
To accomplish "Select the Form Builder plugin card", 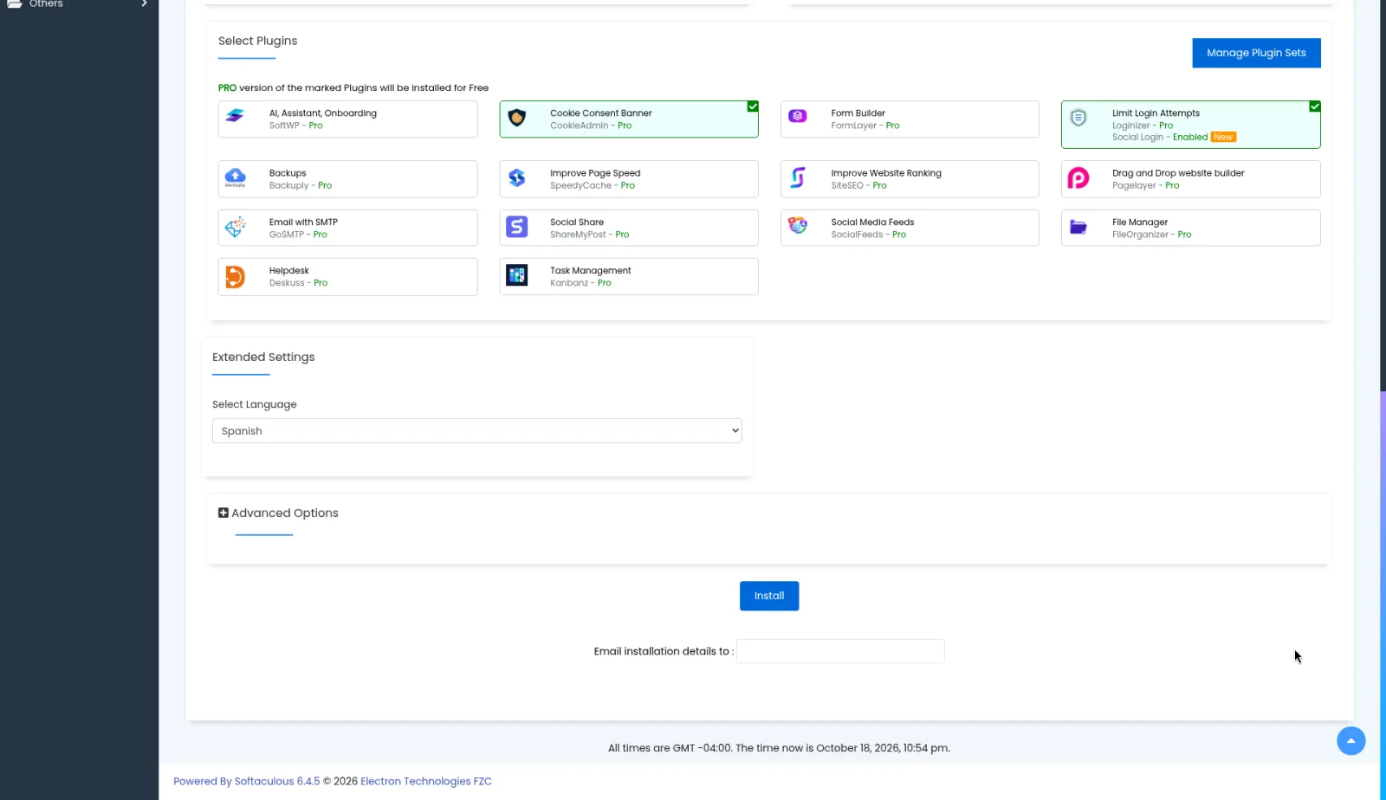I will point(910,119).
